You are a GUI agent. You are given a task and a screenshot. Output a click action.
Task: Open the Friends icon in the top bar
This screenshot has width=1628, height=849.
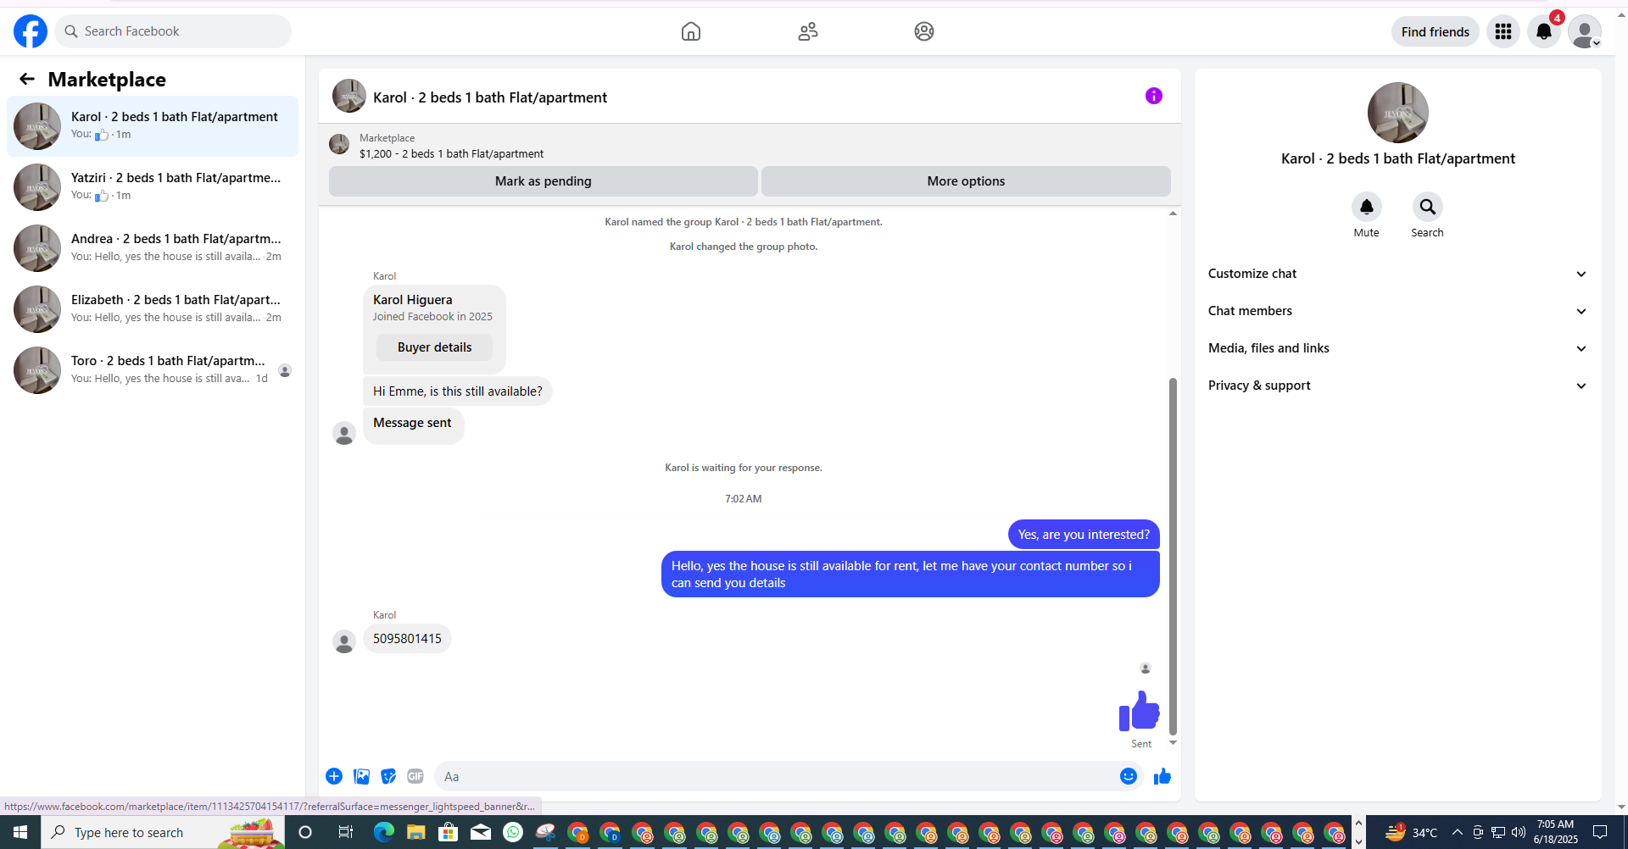click(x=808, y=31)
